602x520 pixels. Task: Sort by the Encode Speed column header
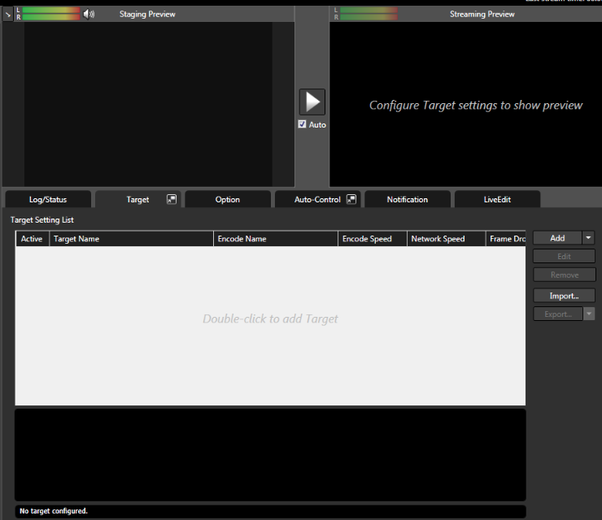click(x=373, y=239)
